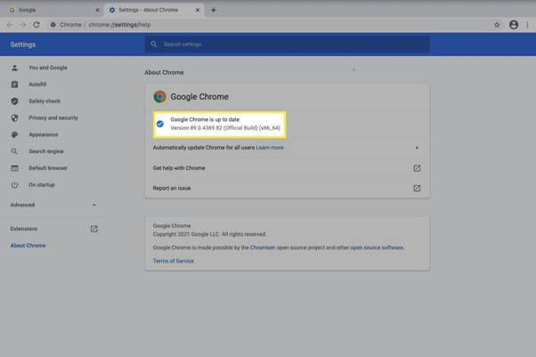Switch to the Google tab
536x357 pixels.
pos(52,11)
